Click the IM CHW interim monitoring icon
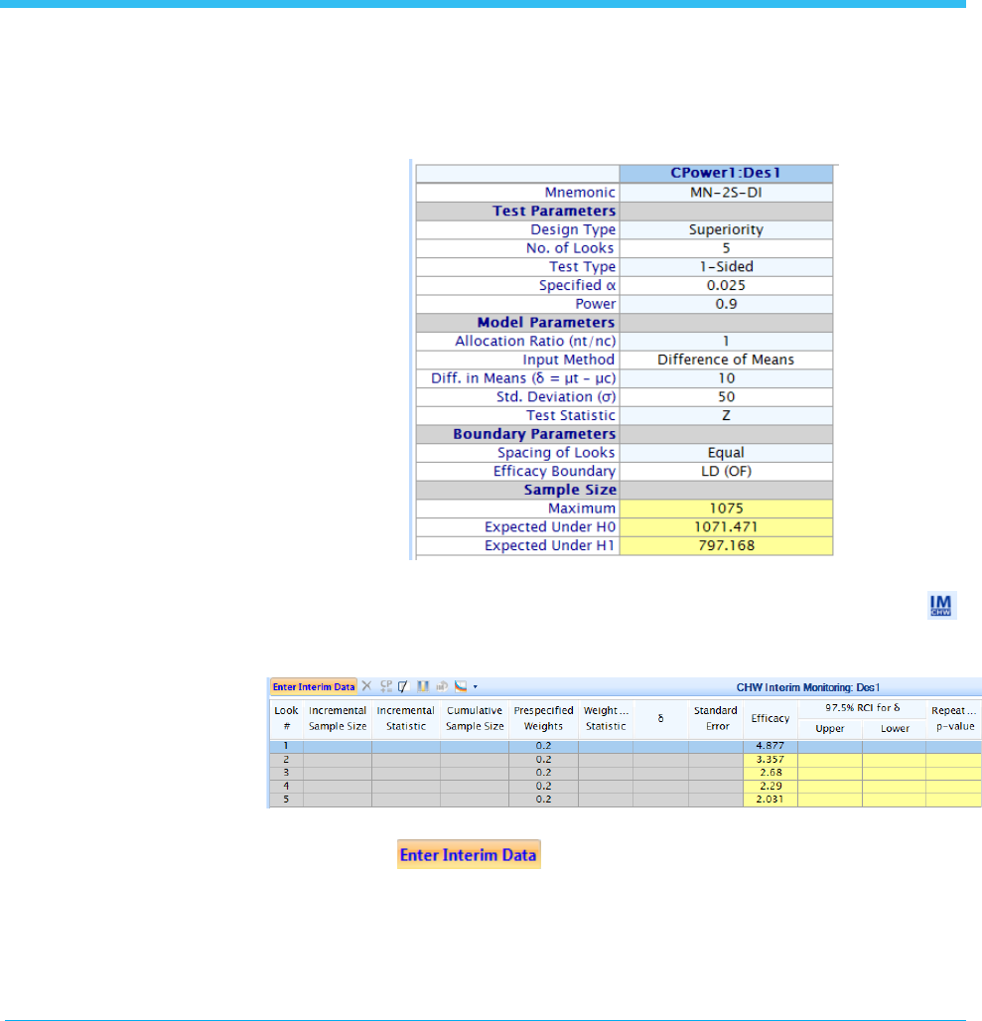982x1021 pixels. tap(941, 606)
